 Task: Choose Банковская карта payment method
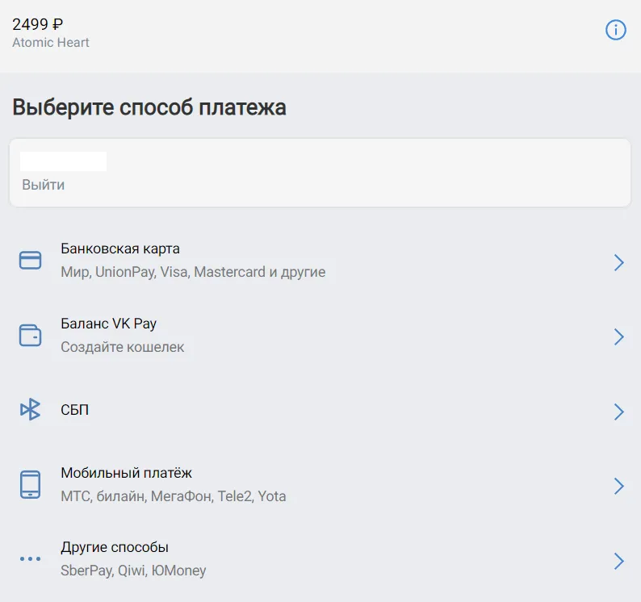(120, 249)
